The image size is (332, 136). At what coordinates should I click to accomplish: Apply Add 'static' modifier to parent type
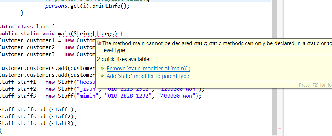(148, 76)
